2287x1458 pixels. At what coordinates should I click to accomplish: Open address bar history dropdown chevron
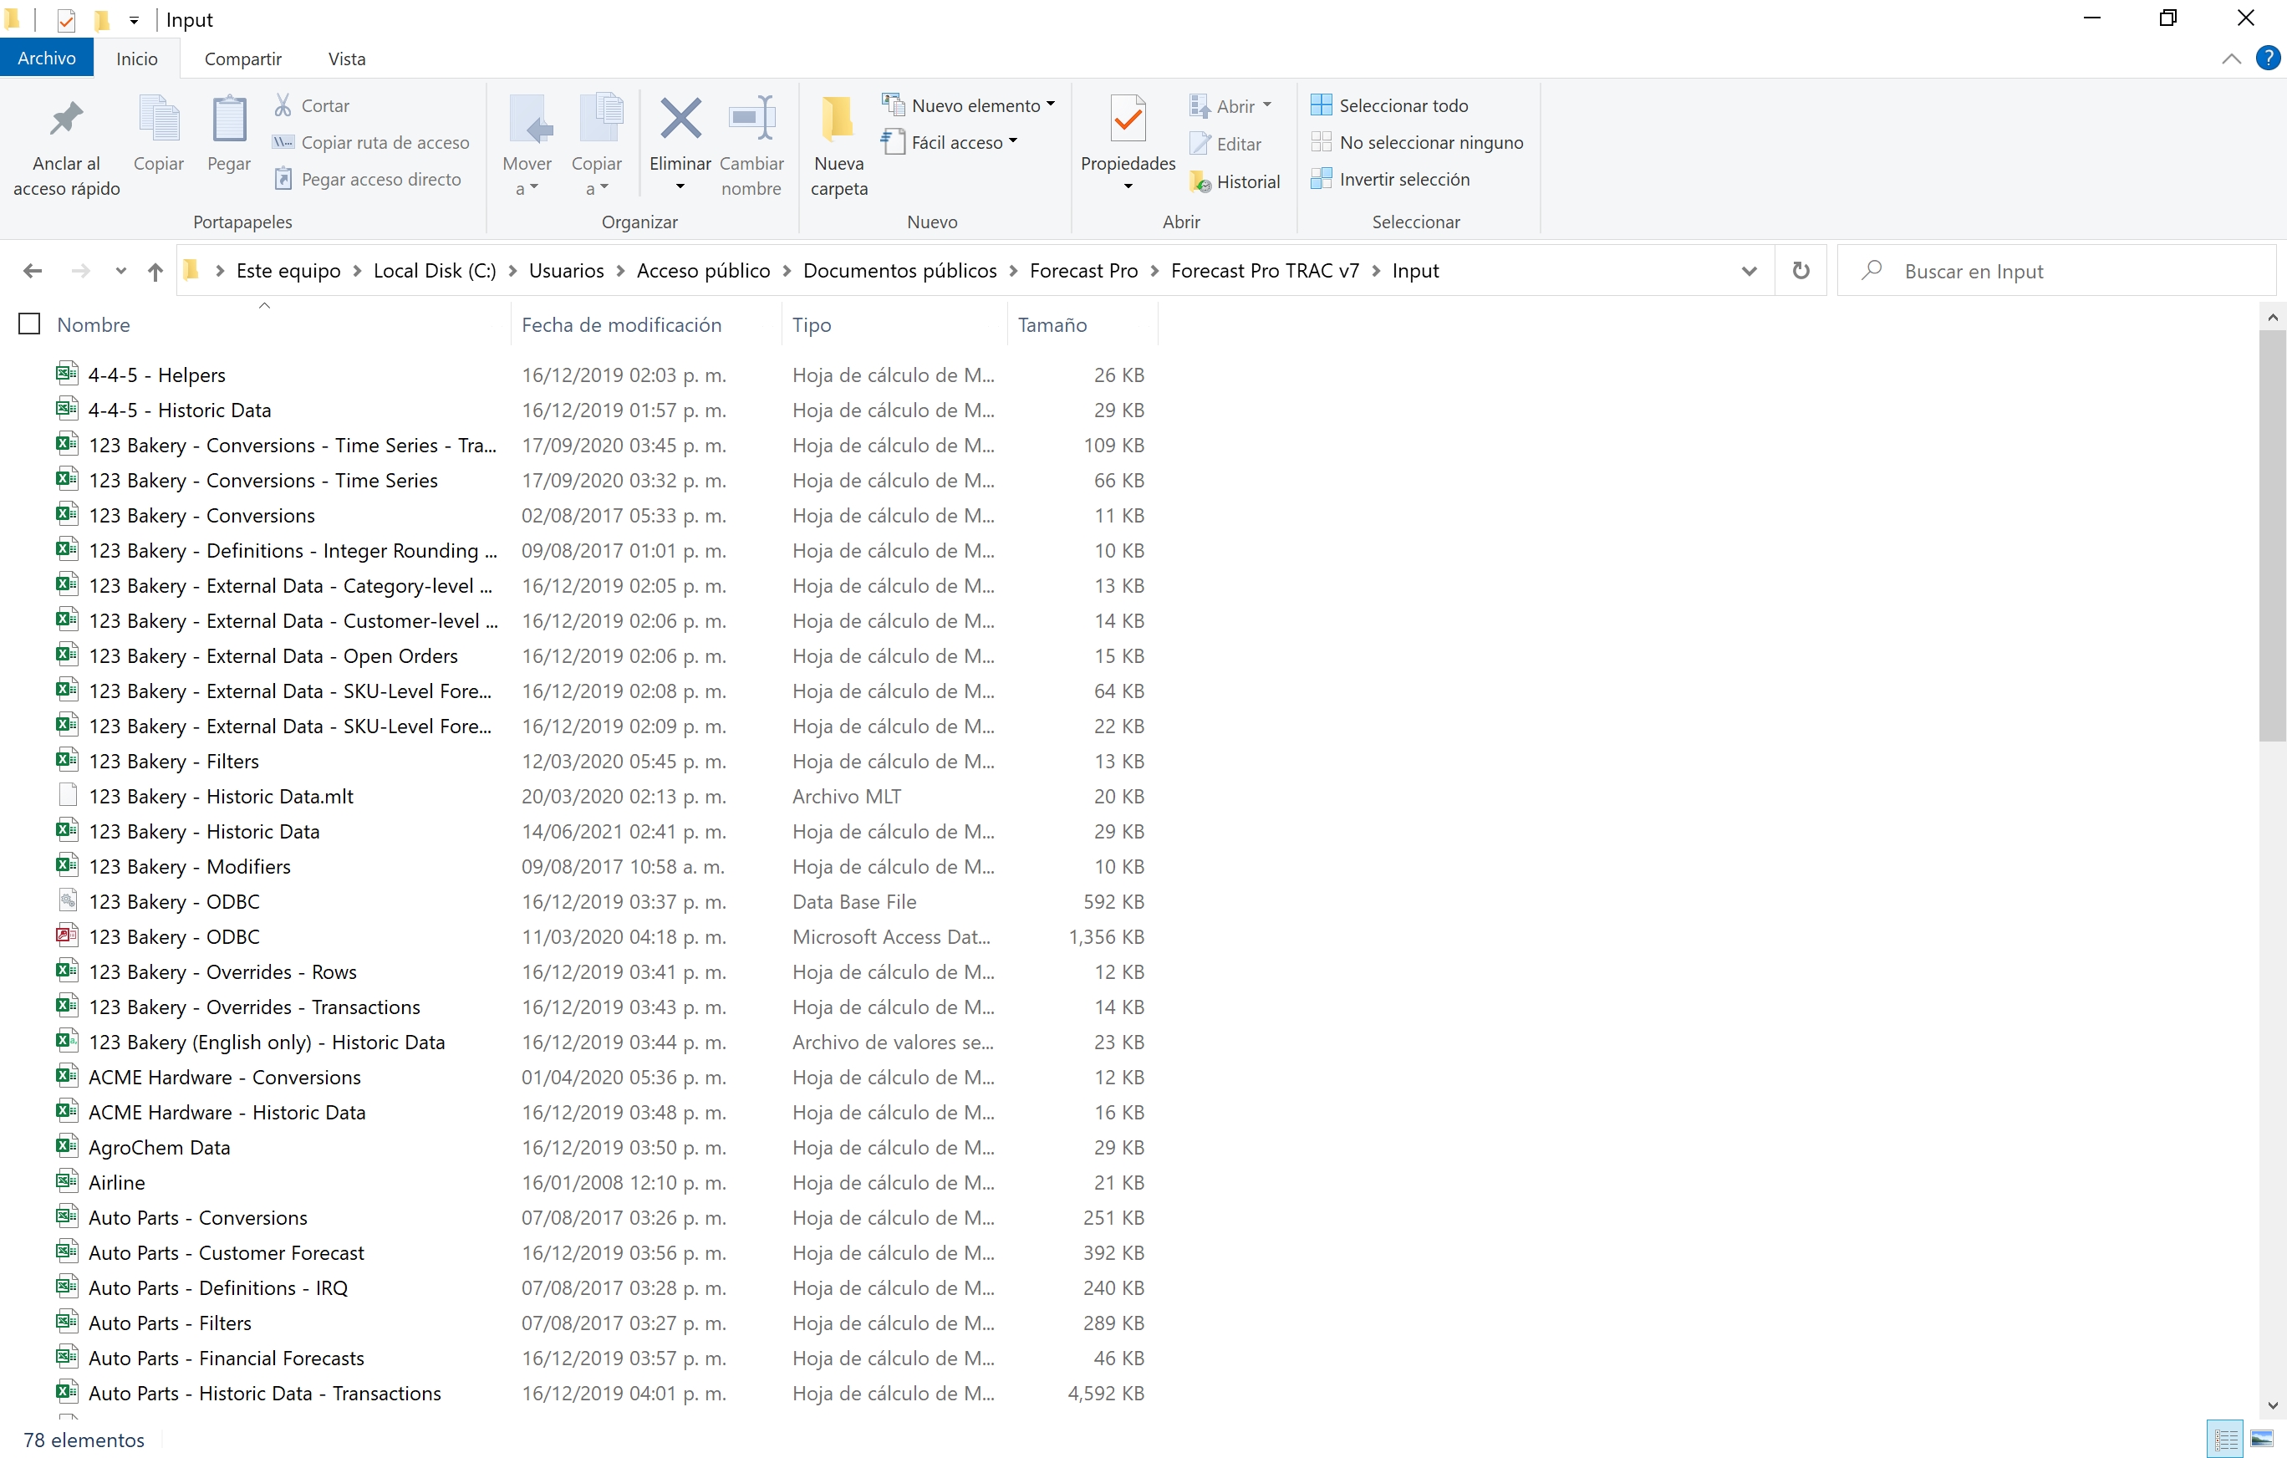click(x=1749, y=272)
